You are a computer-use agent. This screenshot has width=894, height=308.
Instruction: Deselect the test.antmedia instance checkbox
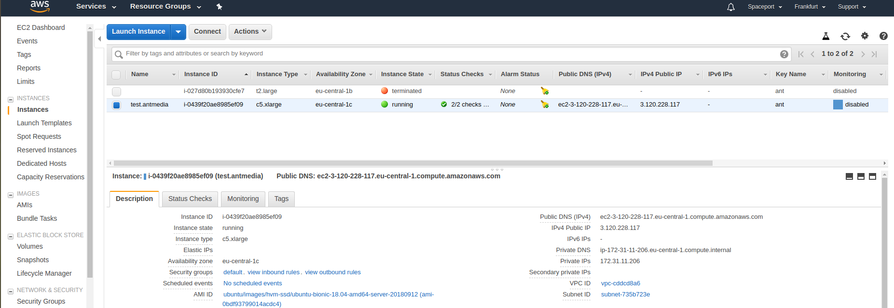click(116, 105)
